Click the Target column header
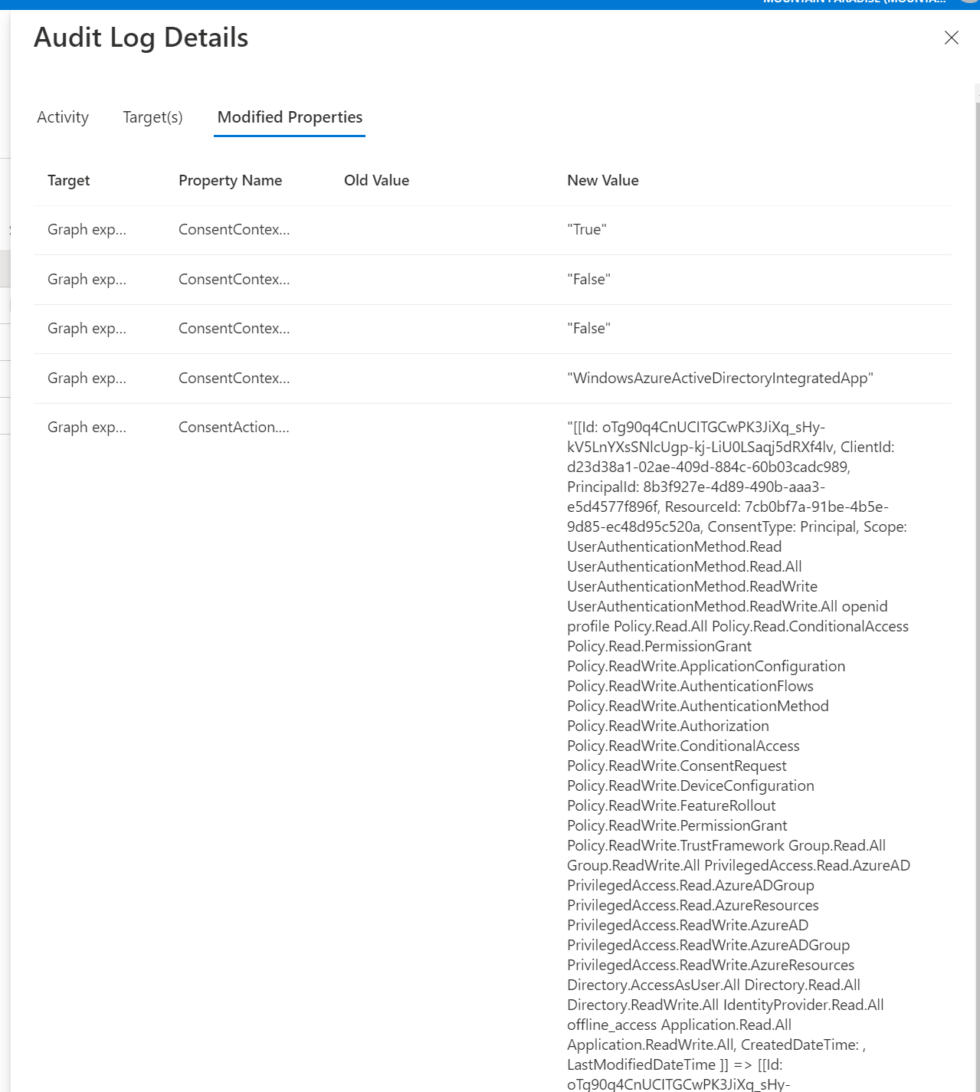 tap(68, 180)
